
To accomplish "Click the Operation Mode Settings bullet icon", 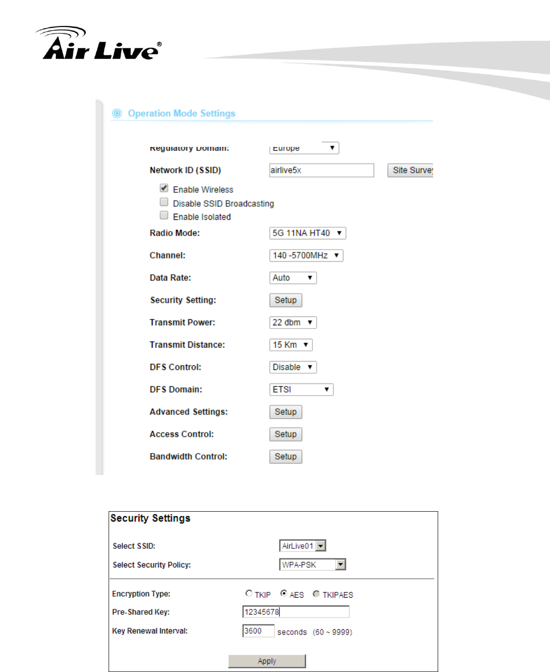I will tap(117, 113).
